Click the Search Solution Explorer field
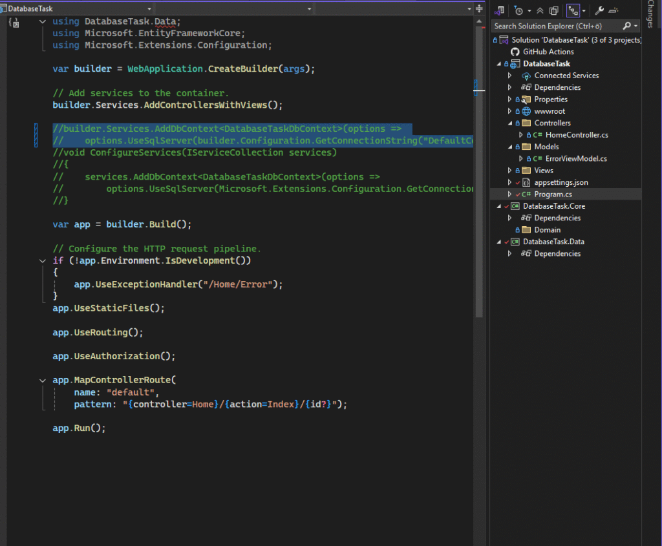This screenshot has height=546, width=662. click(556, 26)
